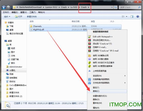Click the Forward navigation arrow
143x111 pixels.
pyautogui.click(x=8, y=7)
